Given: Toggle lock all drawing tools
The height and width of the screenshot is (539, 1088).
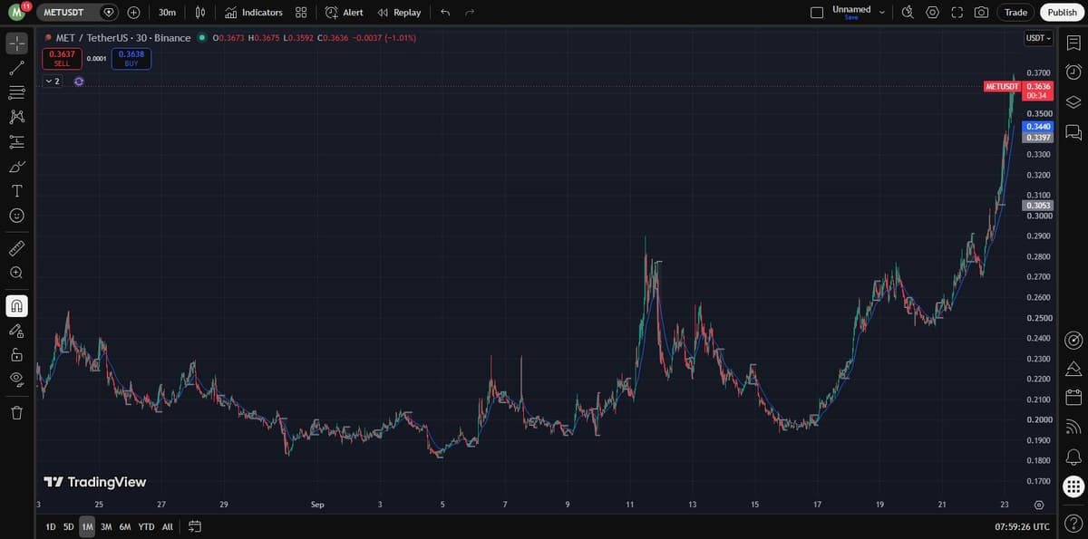Looking at the screenshot, I should [x=16, y=355].
